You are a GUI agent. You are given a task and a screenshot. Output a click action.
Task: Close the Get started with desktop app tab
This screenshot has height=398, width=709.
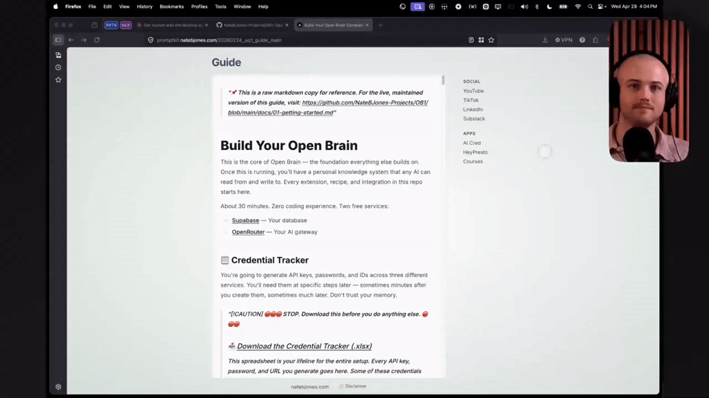coord(206,26)
